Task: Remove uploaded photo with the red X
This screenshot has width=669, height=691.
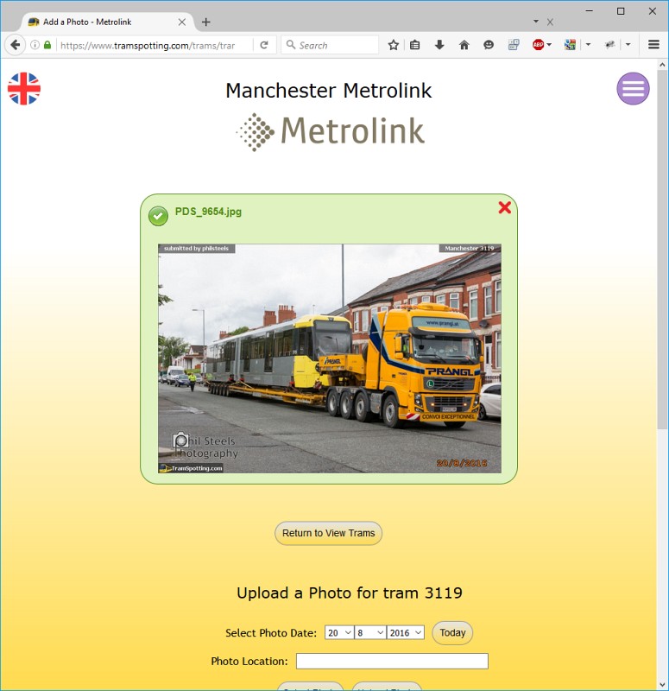Action: click(505, 207)
